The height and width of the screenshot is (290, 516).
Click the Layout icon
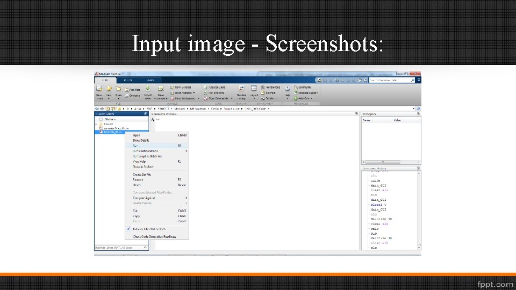[x=254, y=89]
